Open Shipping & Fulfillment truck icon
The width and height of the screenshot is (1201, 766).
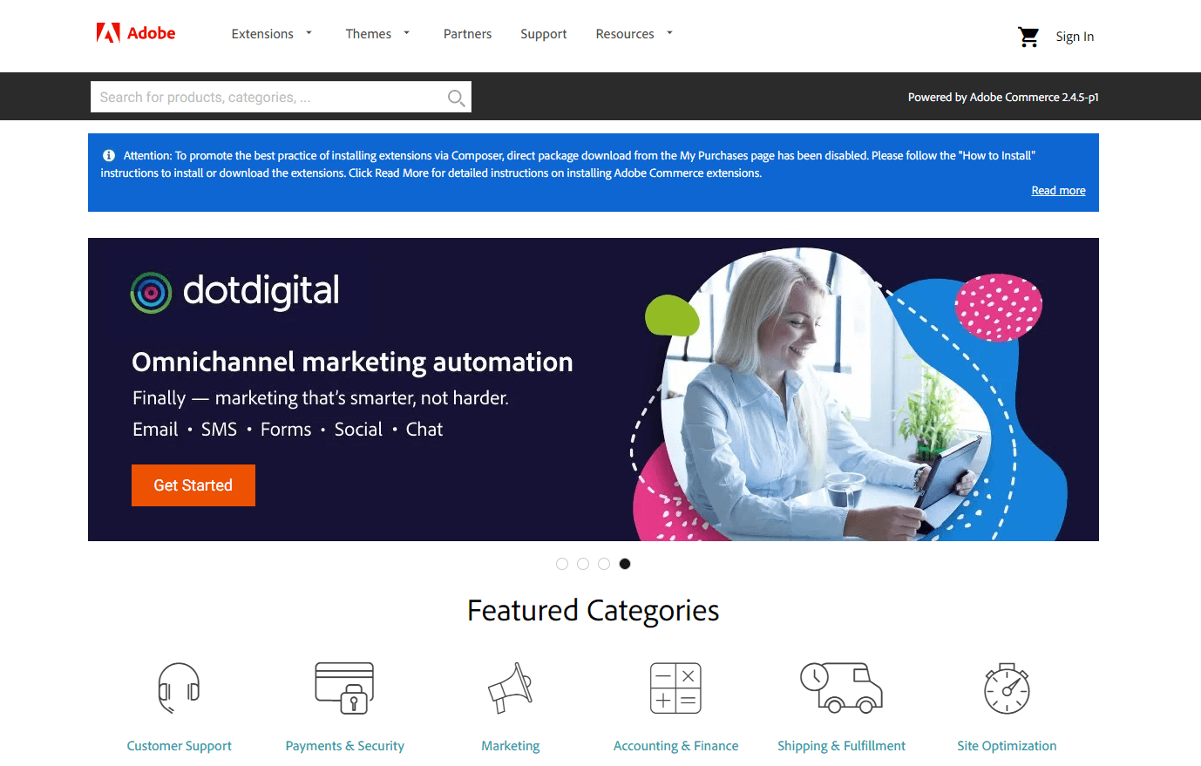pyautogui.click(x=841, y=688)
